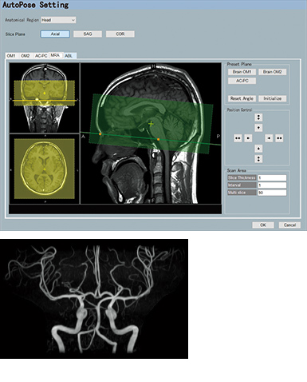Screen dimensions: 307x382
Task: Open the Anatomical Region dropdown
Action: [x=58, y=20]
